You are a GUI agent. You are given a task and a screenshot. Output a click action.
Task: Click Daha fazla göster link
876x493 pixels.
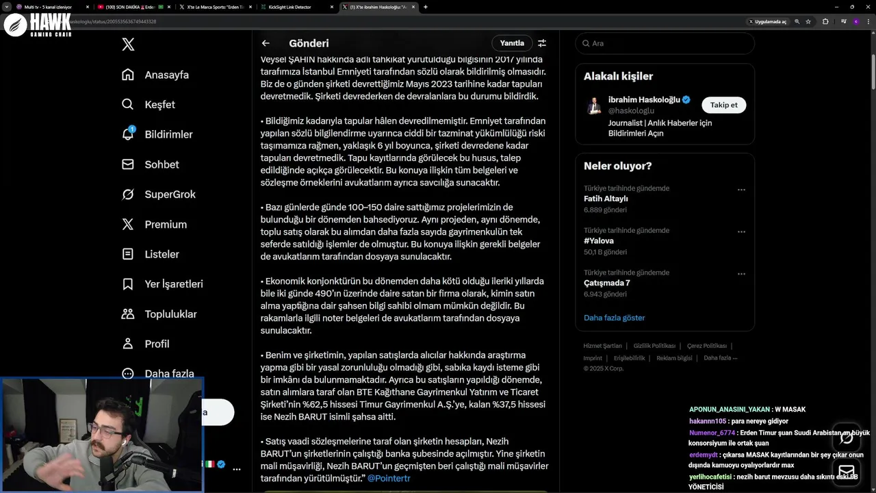click(x=614, y=318)
